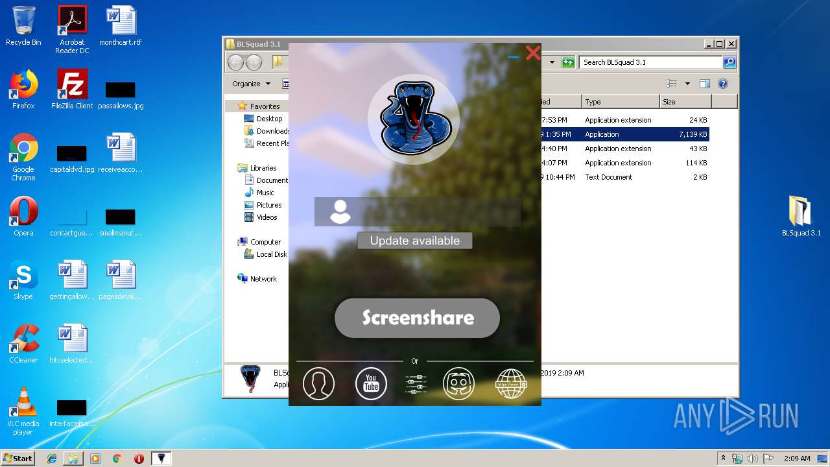Open the Organize dropdown in Explorer

(251, 84)
